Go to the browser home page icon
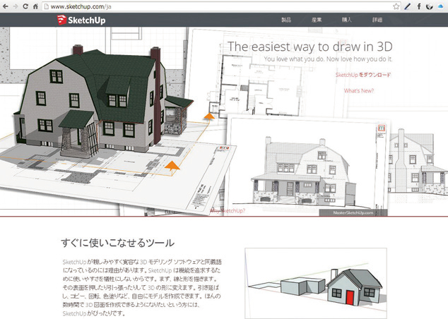 coord(35,6)
